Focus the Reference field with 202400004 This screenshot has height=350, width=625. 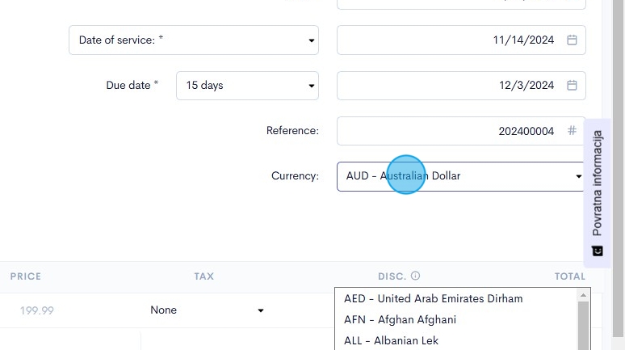point(452,130)
